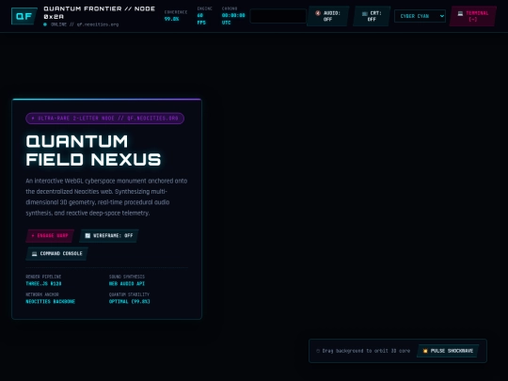Open the Terminal button in header
Viewport: 508px width, 381px height.
(x=473, y=16)
